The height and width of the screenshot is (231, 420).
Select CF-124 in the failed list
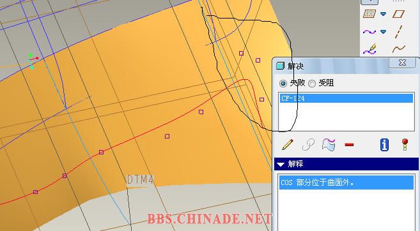[346, 98]
